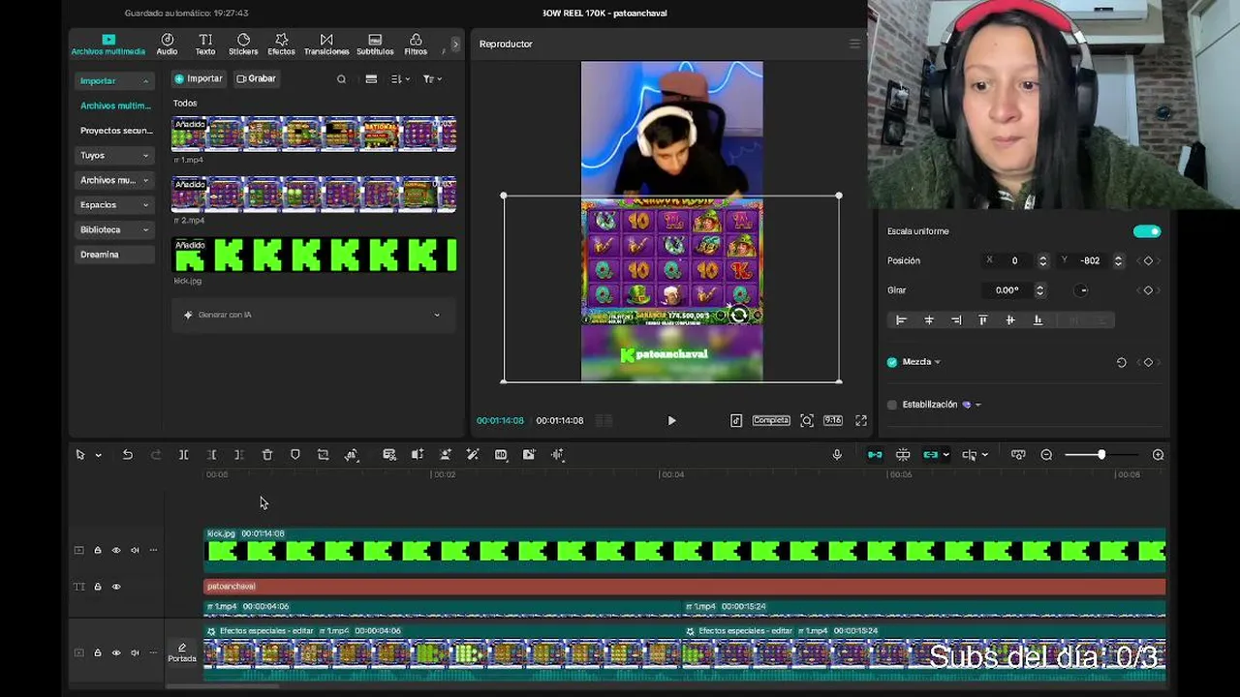Zoom in the timeline
The image size is (1240, 697).
point(1158,455)
